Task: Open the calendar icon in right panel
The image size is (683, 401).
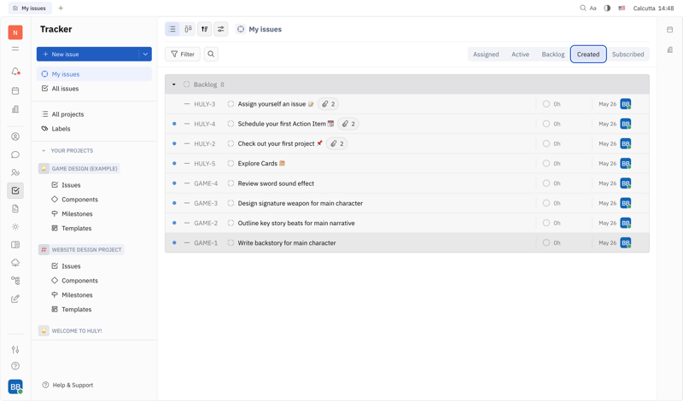Action: (x=670, y=30)
